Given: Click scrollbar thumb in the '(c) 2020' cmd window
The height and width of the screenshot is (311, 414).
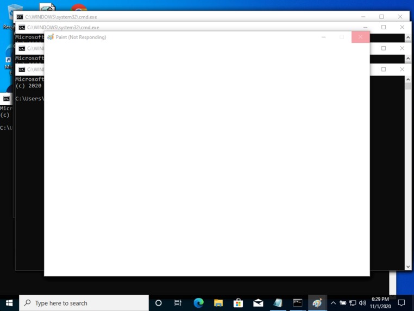Looking at the screenshot, I should 408,86.
